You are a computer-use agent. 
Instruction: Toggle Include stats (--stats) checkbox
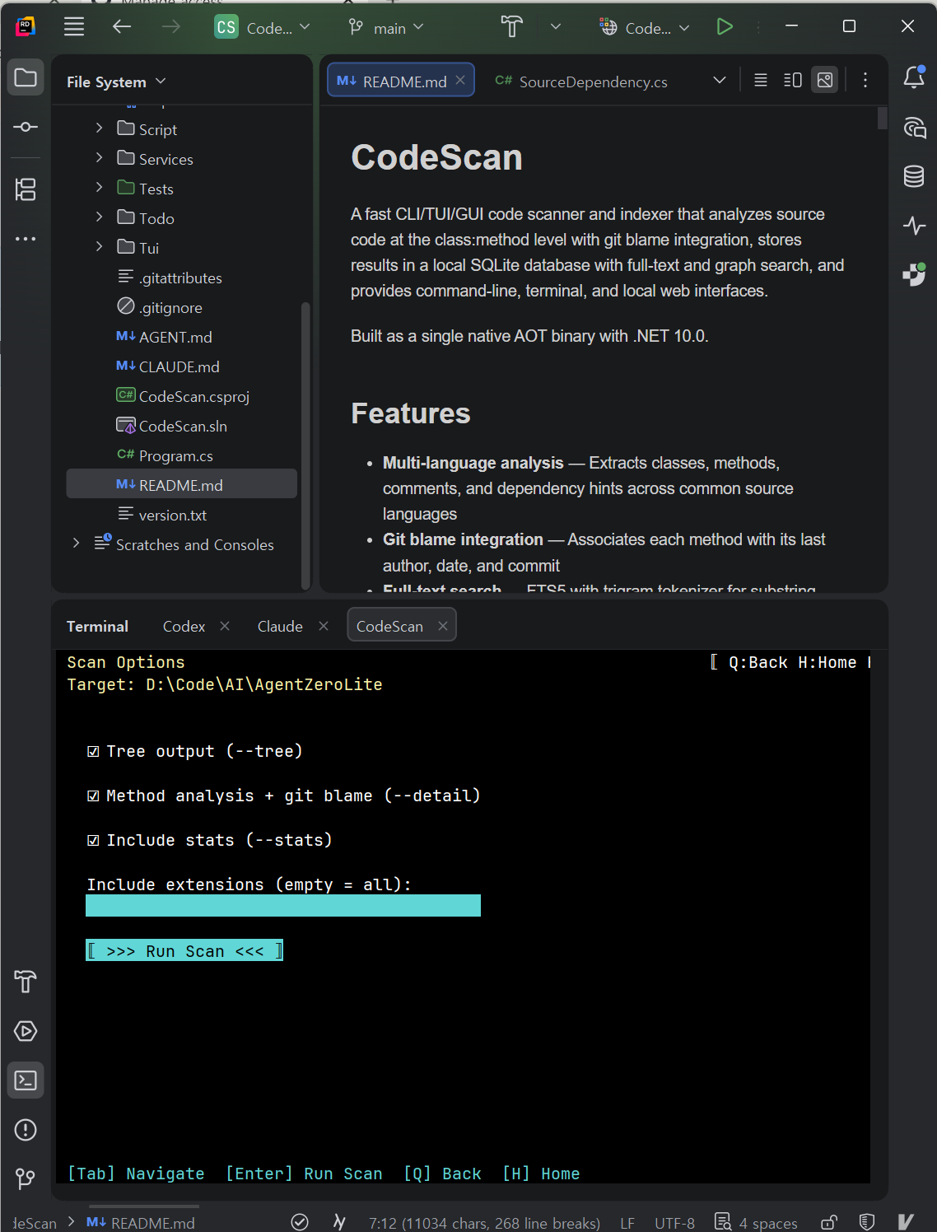[93, 841]
